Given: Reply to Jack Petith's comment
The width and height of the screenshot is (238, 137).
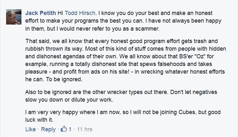Looking at the screenshot, I should pos(48,129).
